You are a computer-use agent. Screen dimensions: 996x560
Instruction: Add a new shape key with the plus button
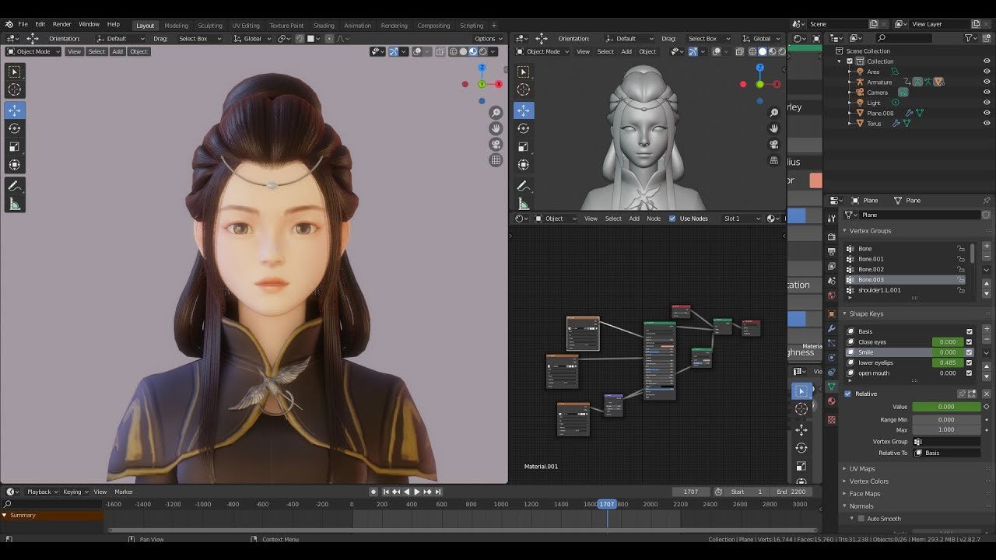(987, 327)
